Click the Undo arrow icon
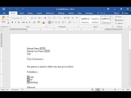Image resolution: width=131 pixels, height=98 pixels. click(10, 9)
